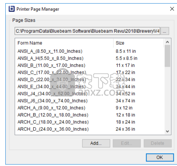The height and width of the screenshot is (166, 177).
Task: Select the ANSI_A_(8.50_x_11.00_Inches) row
Action: [90, 51]
